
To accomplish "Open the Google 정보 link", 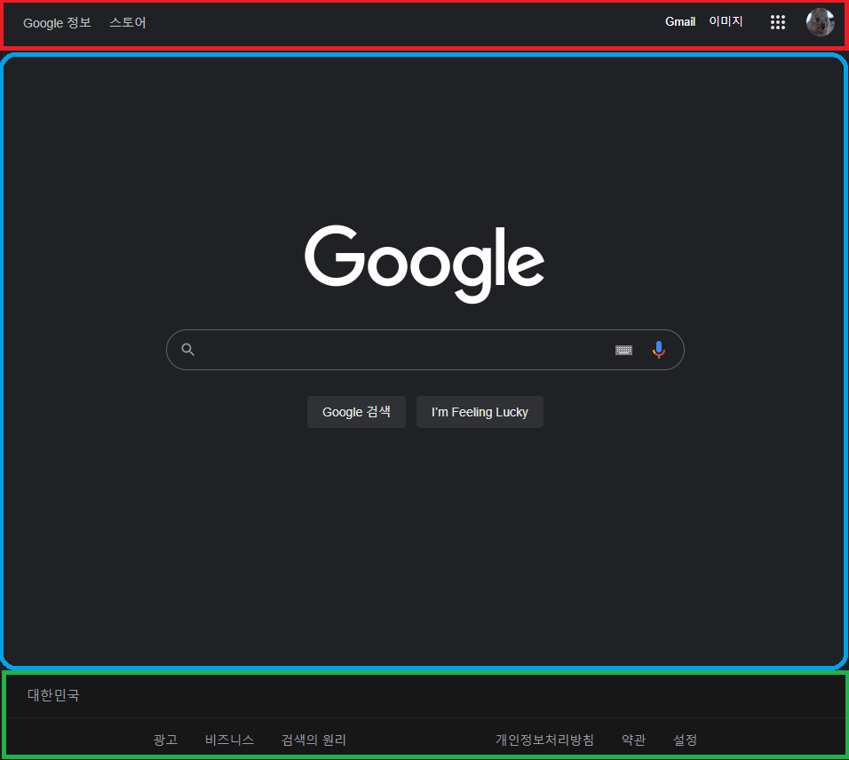I will click(57, 23).
